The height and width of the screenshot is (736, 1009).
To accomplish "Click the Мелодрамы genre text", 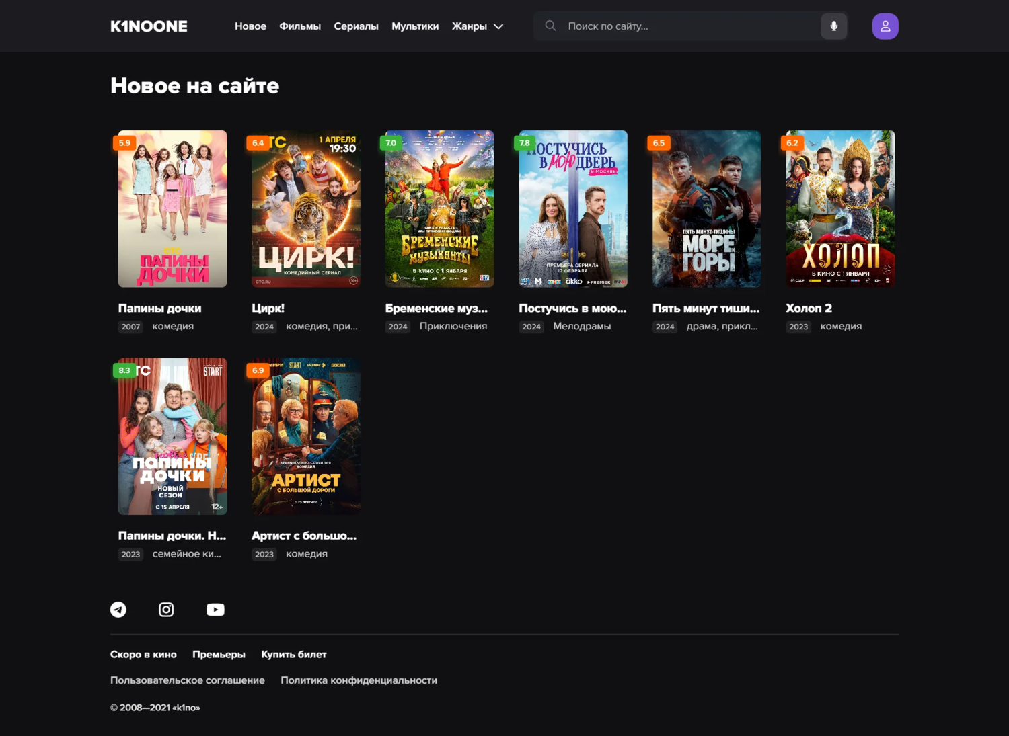I will point(582,326).
